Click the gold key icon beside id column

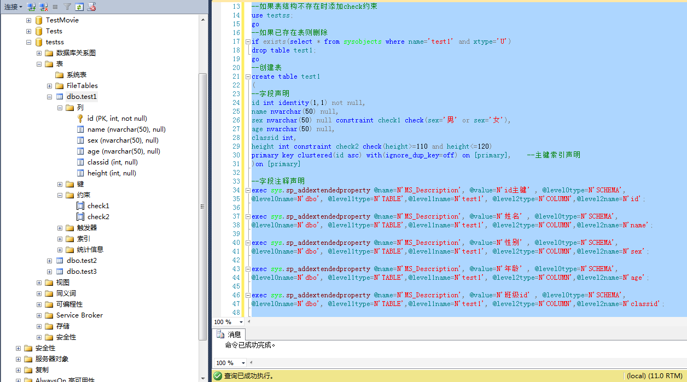pos(80,119)
